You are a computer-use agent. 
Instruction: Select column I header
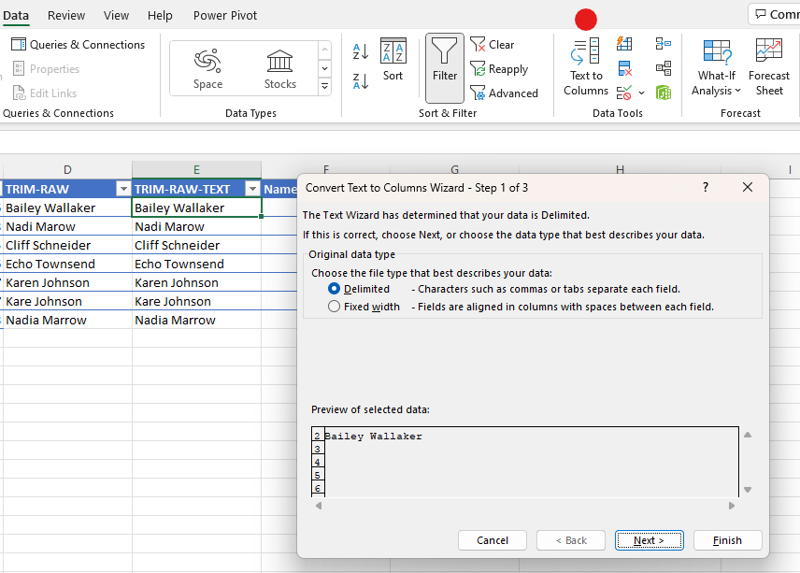click(790, 170)
